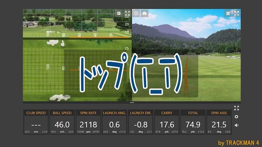
Task: Select the BALL SPEED tile showing 46.0
Action: coord(62,122)
